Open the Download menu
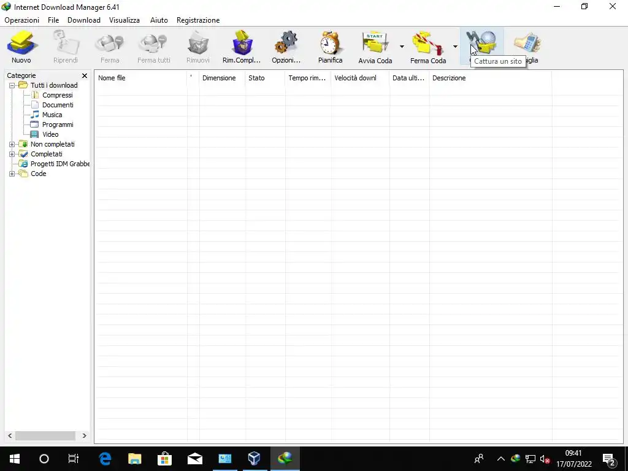 [83, 20]
